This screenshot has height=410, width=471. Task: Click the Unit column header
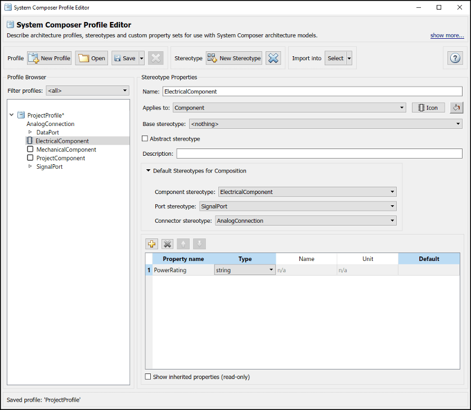pyautogui.click(x=367, y=259)
